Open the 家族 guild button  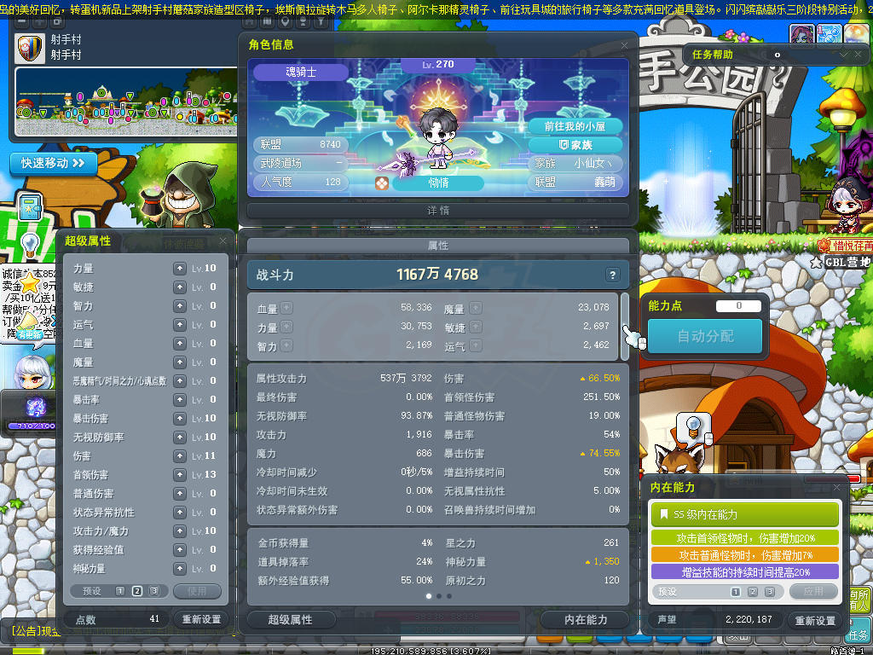tap(575, 145)
